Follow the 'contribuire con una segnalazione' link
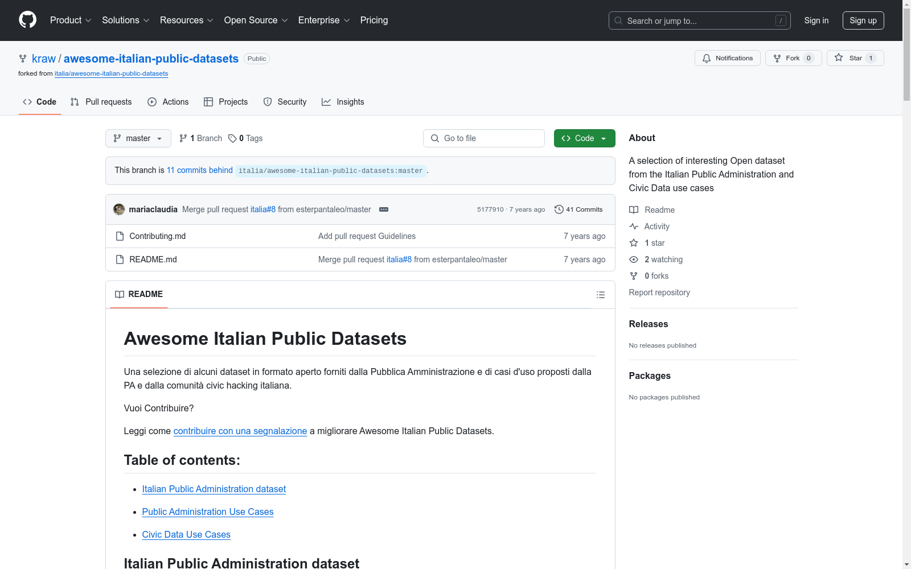 point(240,431)
